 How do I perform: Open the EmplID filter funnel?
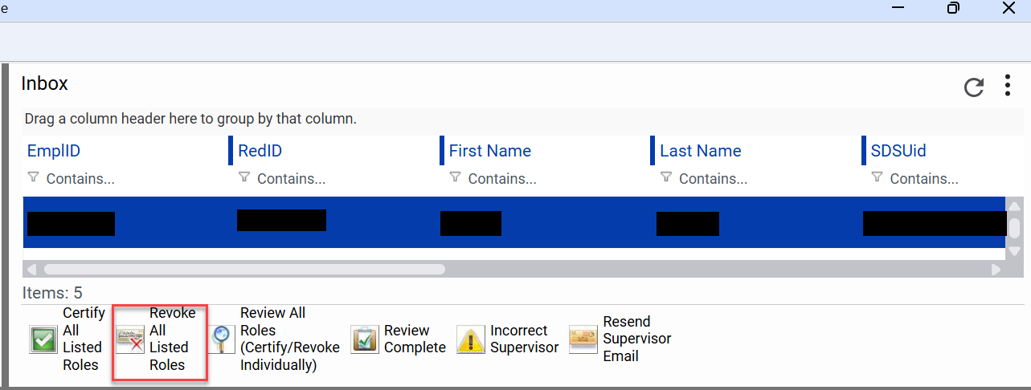coord(33,177)
